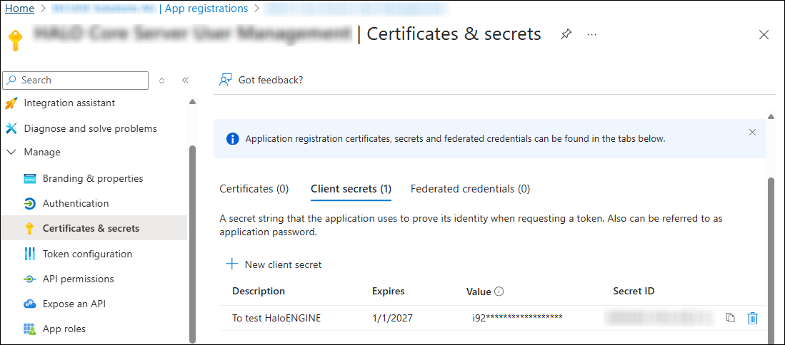Open Token configuration

[x=88, y=254]
